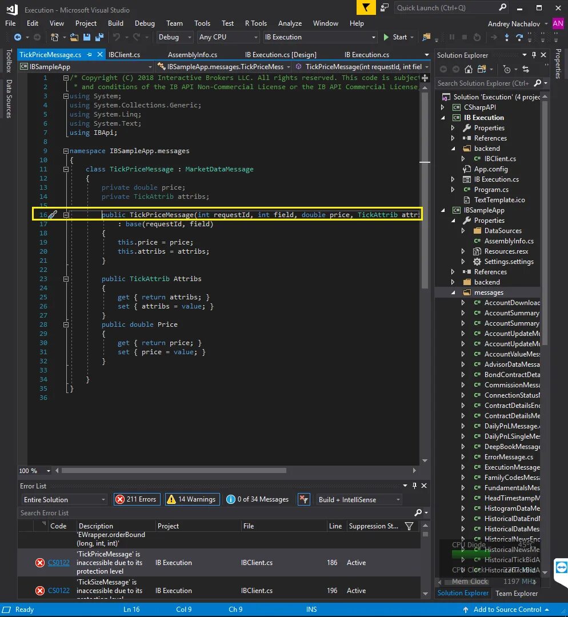Click the Find in Files toolbar icon
Viewport: 568px width, 617px height.
[426, 37]
